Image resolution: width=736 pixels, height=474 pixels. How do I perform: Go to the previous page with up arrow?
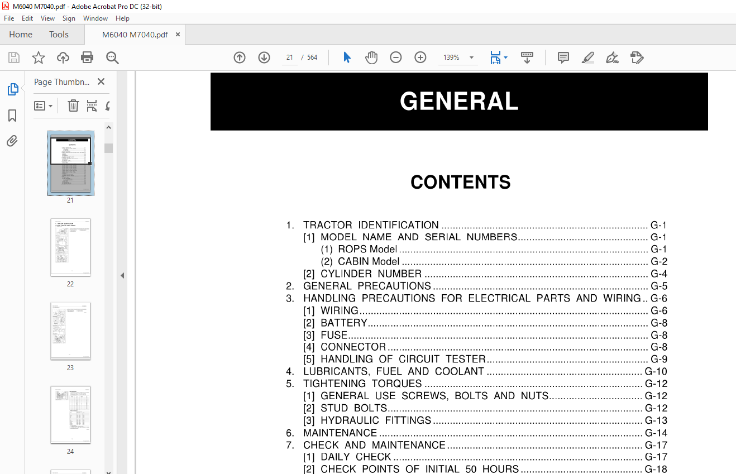click(x=240, y=58)
